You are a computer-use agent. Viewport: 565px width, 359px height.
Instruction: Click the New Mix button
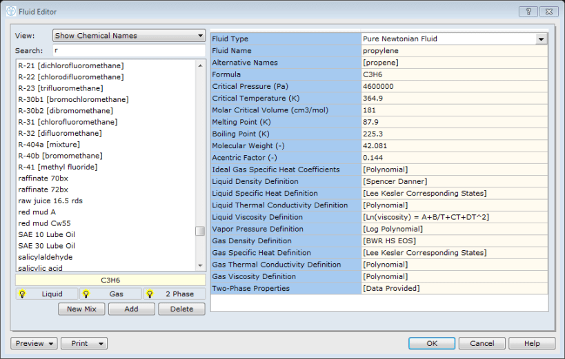pyautogui.click(x=81, y=309)
